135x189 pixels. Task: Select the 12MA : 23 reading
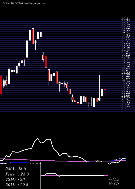[x=15, y=180]
